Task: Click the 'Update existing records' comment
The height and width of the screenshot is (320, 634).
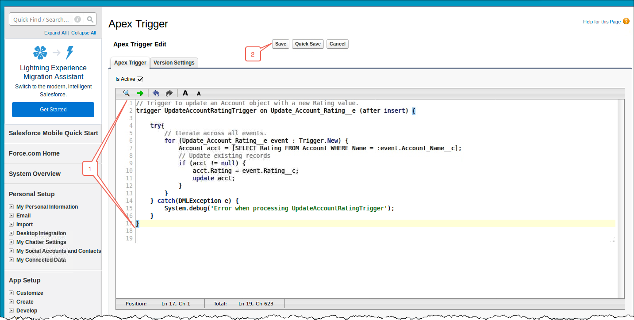Action: click(224, 156)
